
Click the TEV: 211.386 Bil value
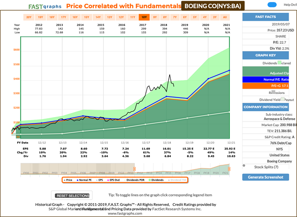(x=279, y=131)
